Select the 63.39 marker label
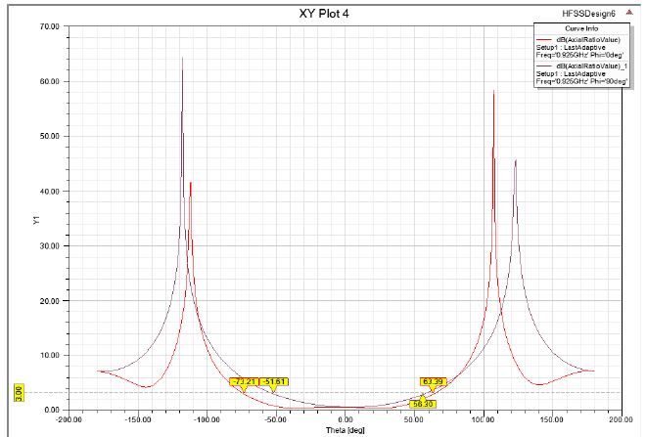 [433, 381]
